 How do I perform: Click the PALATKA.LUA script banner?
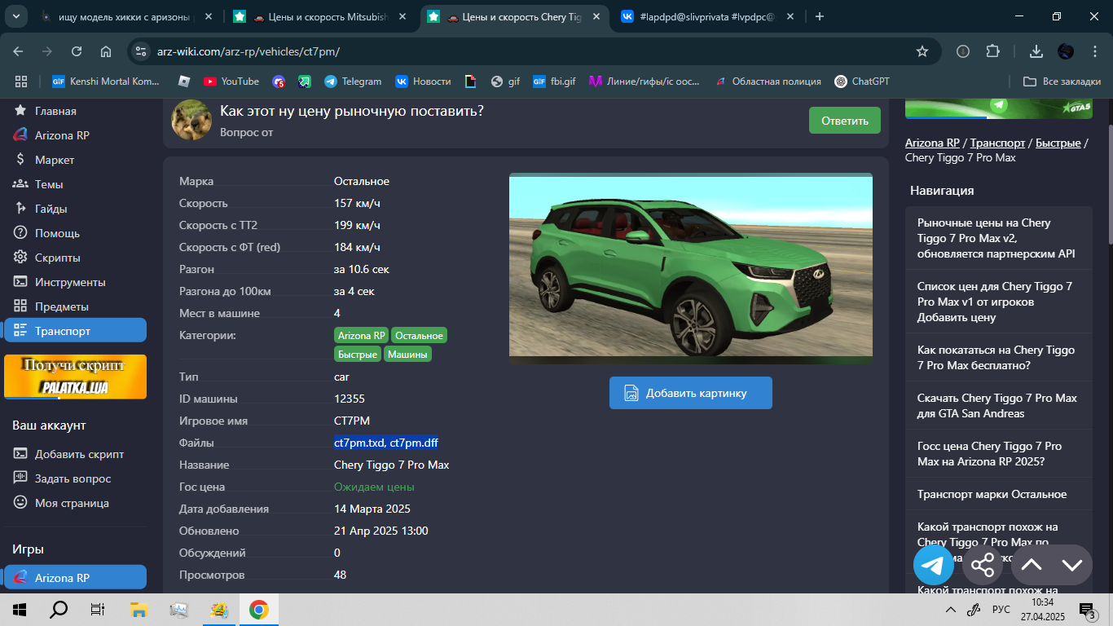pyautogui.click(x=75, y=377)
